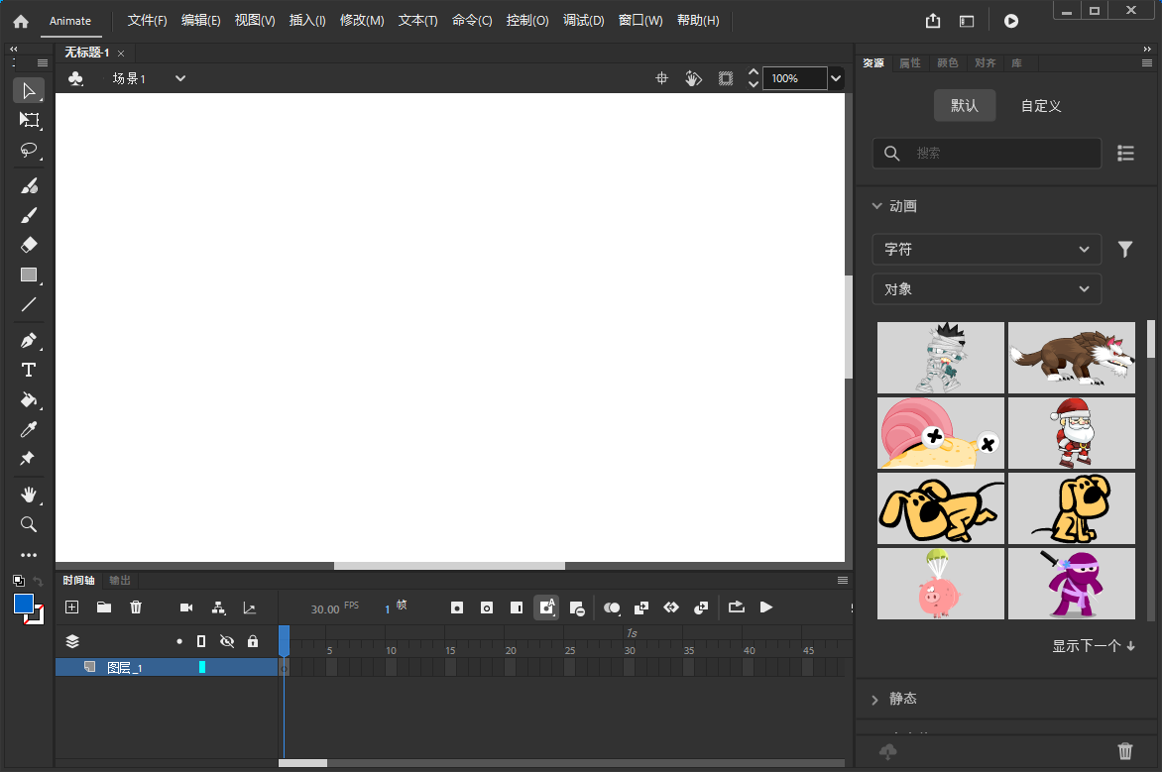Open the 对象 dropdown

[x=986, y=289]
